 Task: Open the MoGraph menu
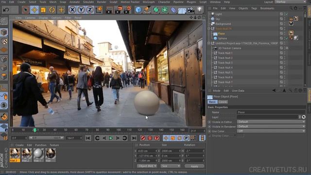coord(149,2)
